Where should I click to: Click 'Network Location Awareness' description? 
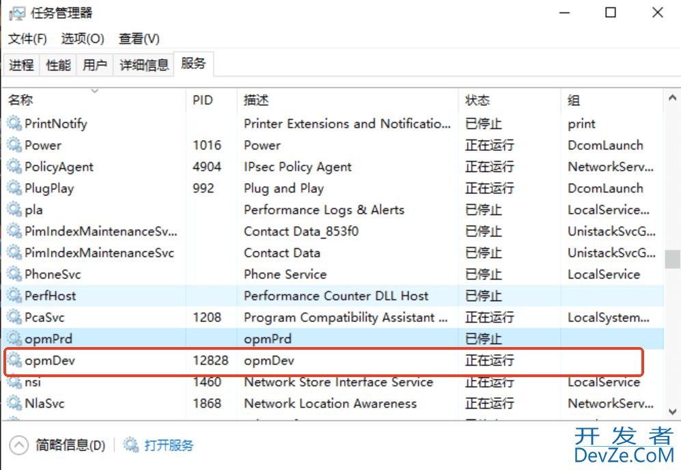pyautogui.click(x=331, y=404)
